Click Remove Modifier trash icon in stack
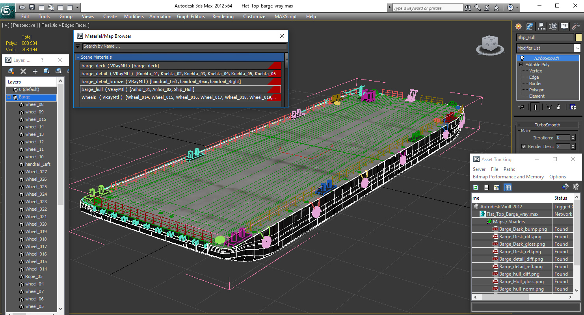The width and height of the screenshot is (584, 315). (x=558, y=107)
